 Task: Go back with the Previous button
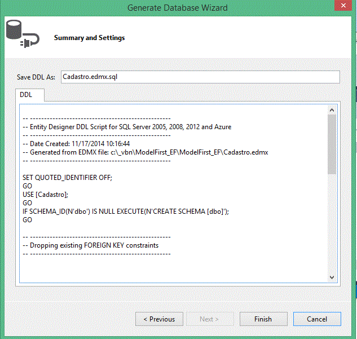click(159, 319)
